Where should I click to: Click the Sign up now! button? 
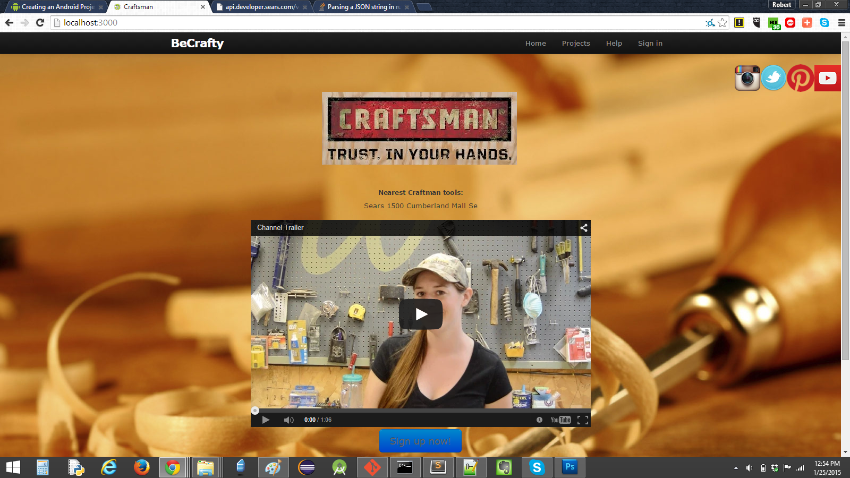pyautogui.click(x=420, y=441)
